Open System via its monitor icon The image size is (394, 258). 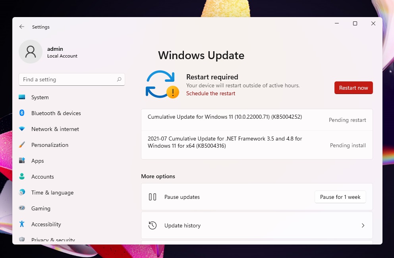22,97
